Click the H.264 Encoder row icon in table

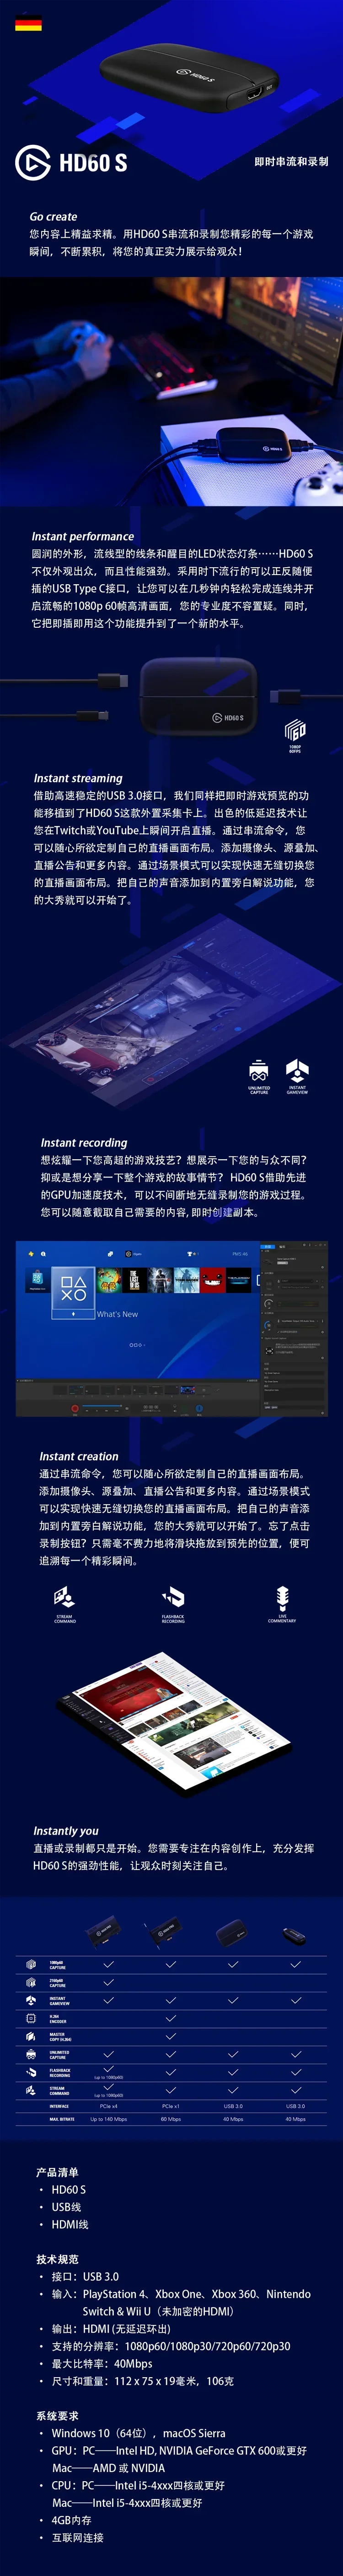coord(31,2017)
